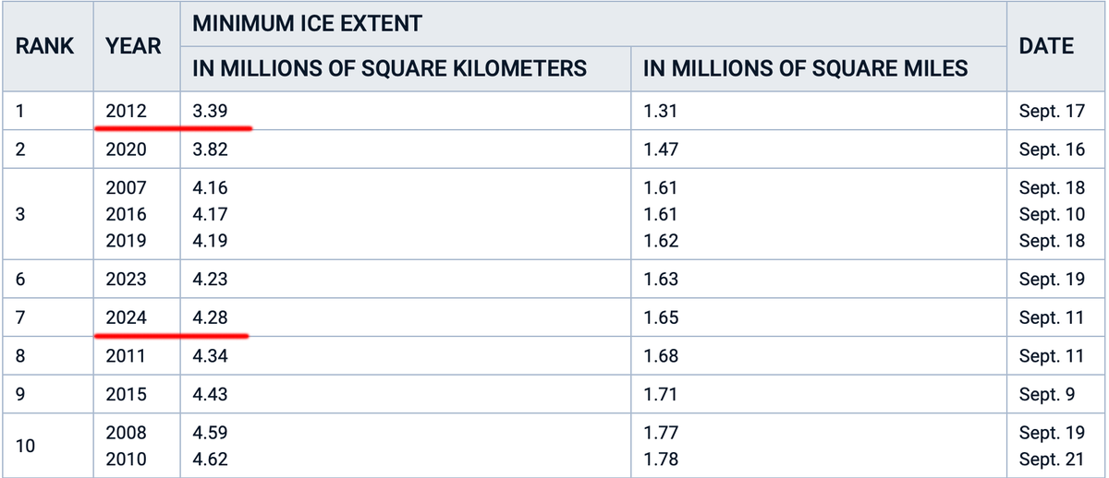Screen dimensions: 1109x478
Task: Click the YEAR column header
Action: pyautogui.click(x=134, y=46)
